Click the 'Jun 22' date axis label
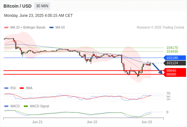This screenshot has height=127, width=187. [92, 122]
